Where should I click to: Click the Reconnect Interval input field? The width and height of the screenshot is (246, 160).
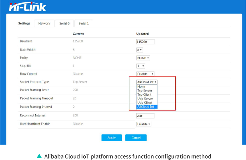click(145, 116)
